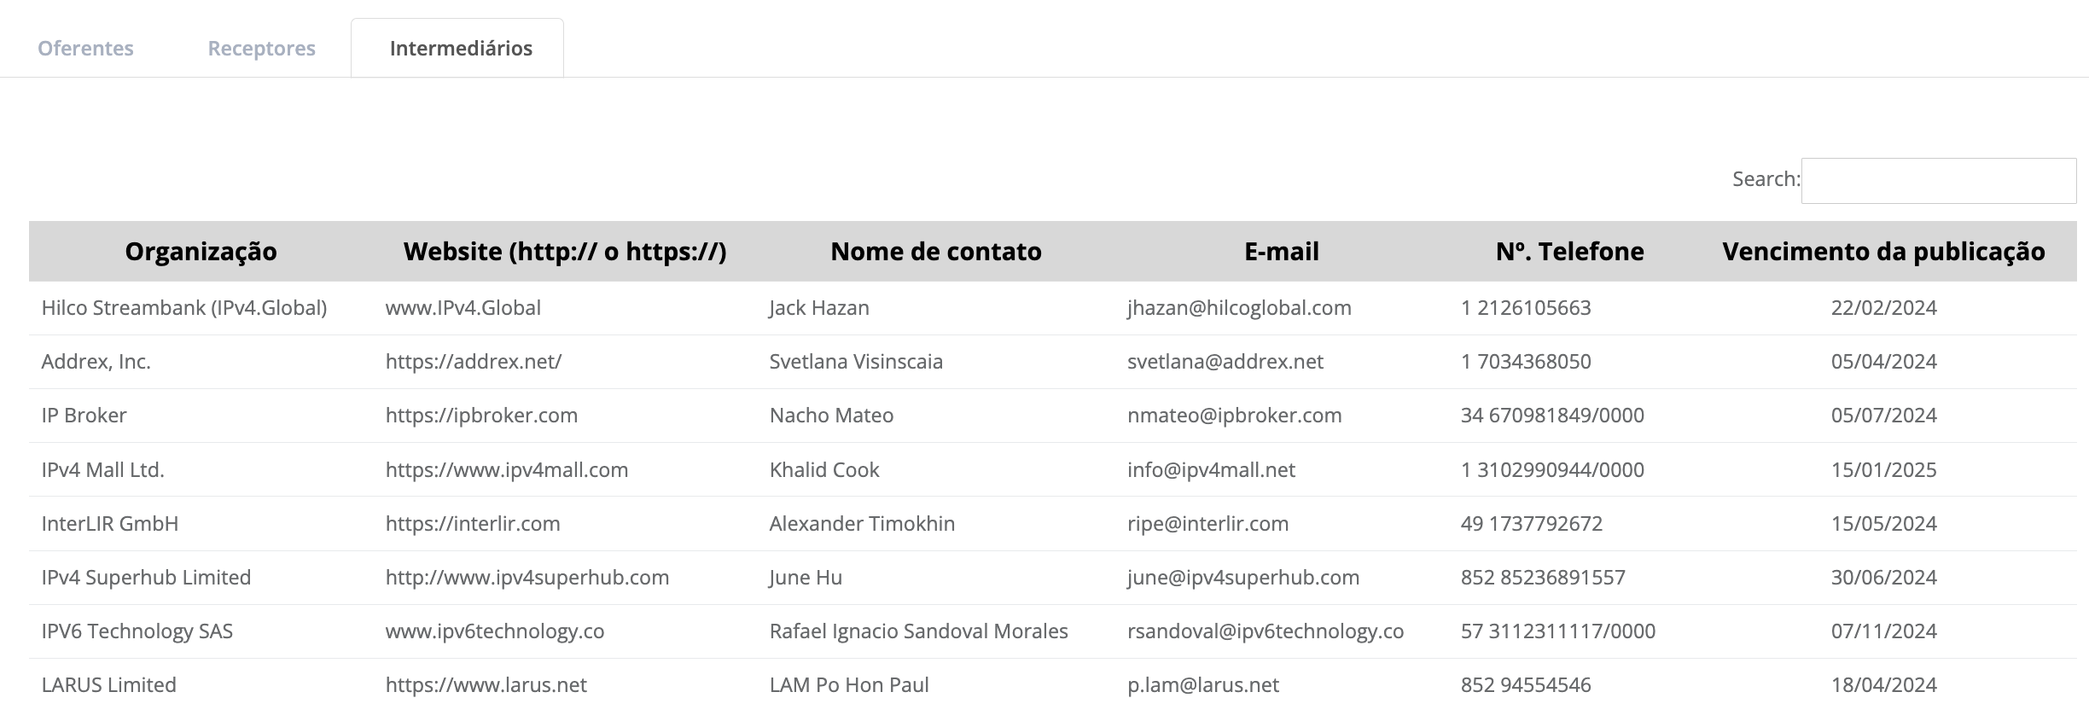Open the https://addrex.net/ link

[x=473, y=362]
